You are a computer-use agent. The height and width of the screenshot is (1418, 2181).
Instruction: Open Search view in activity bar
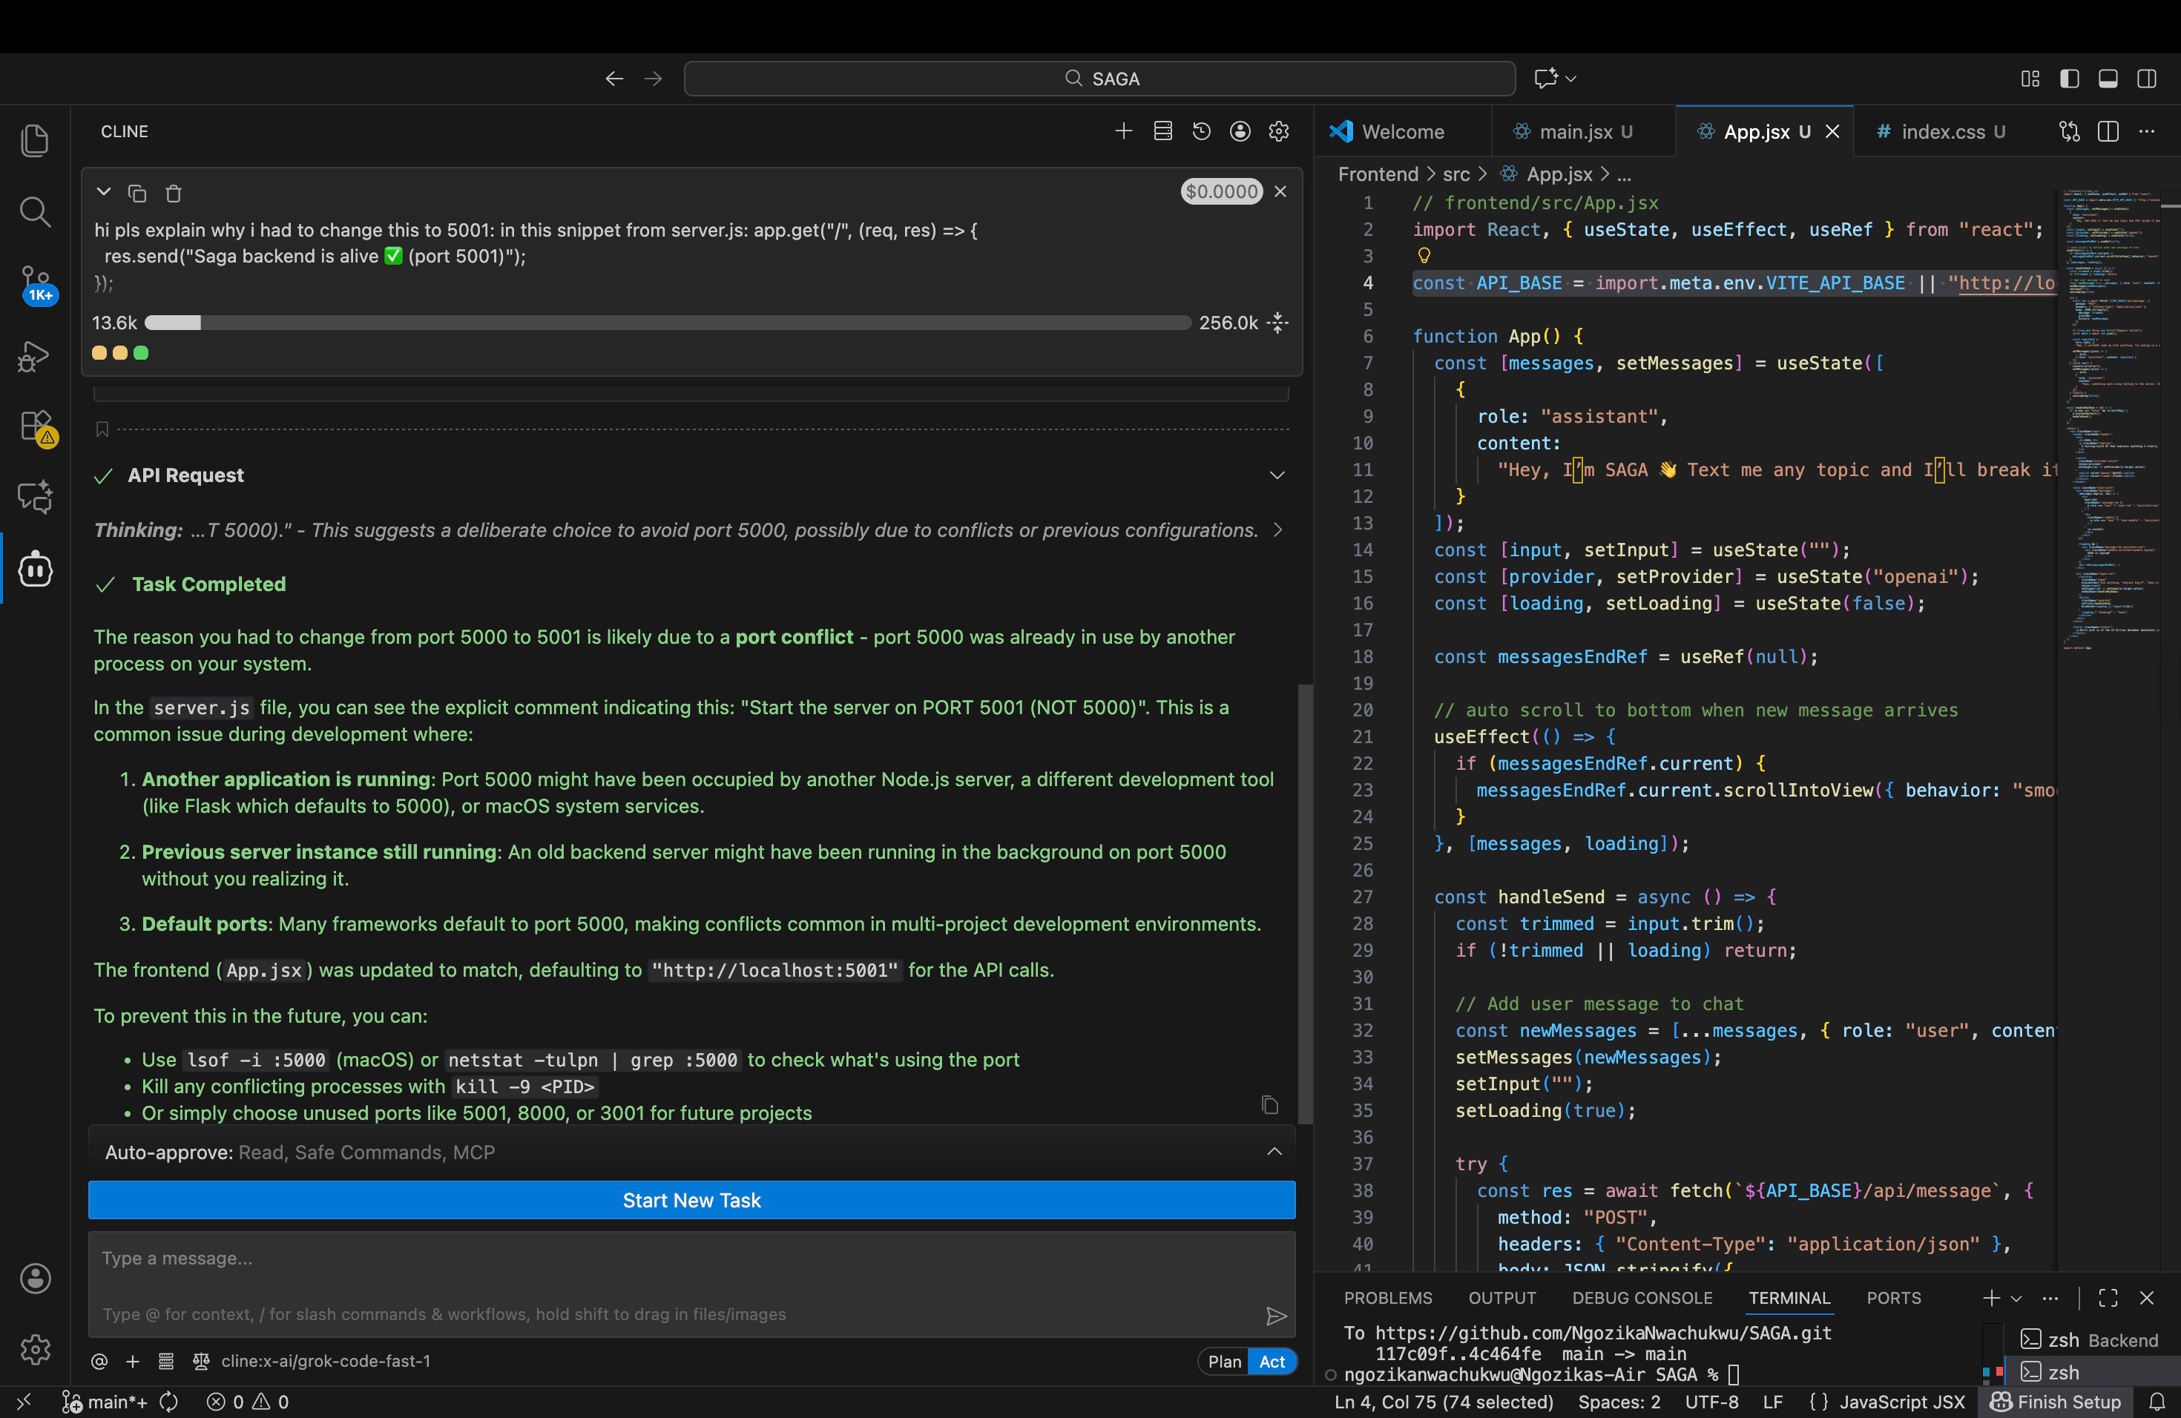click(36, 213)
